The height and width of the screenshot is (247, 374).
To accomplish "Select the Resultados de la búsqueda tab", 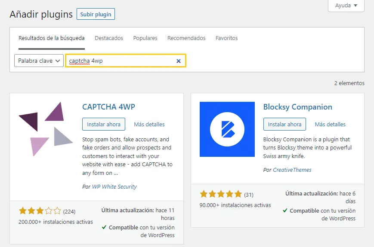I will coord(52,38).
